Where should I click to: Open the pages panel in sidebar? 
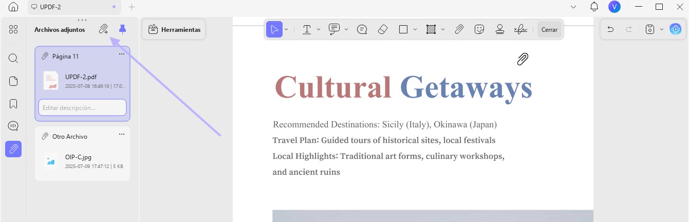click(13, 81)
